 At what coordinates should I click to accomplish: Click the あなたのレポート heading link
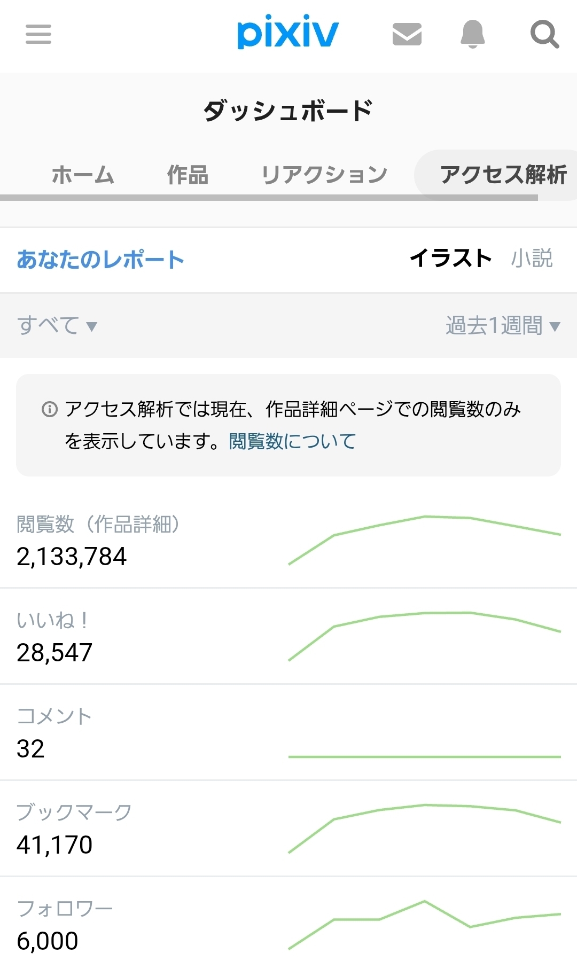(100, 260)
